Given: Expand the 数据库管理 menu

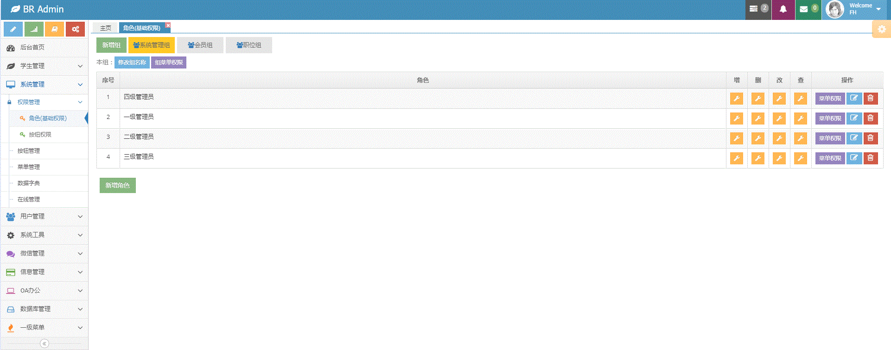Looking at the screenshot, I should click(x=44, y=309).
